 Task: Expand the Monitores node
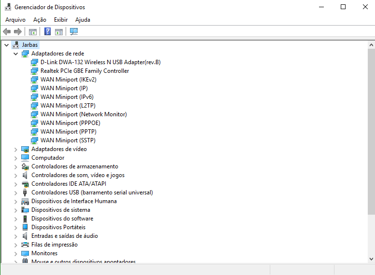pyautogui.click(x=16, y=254)
